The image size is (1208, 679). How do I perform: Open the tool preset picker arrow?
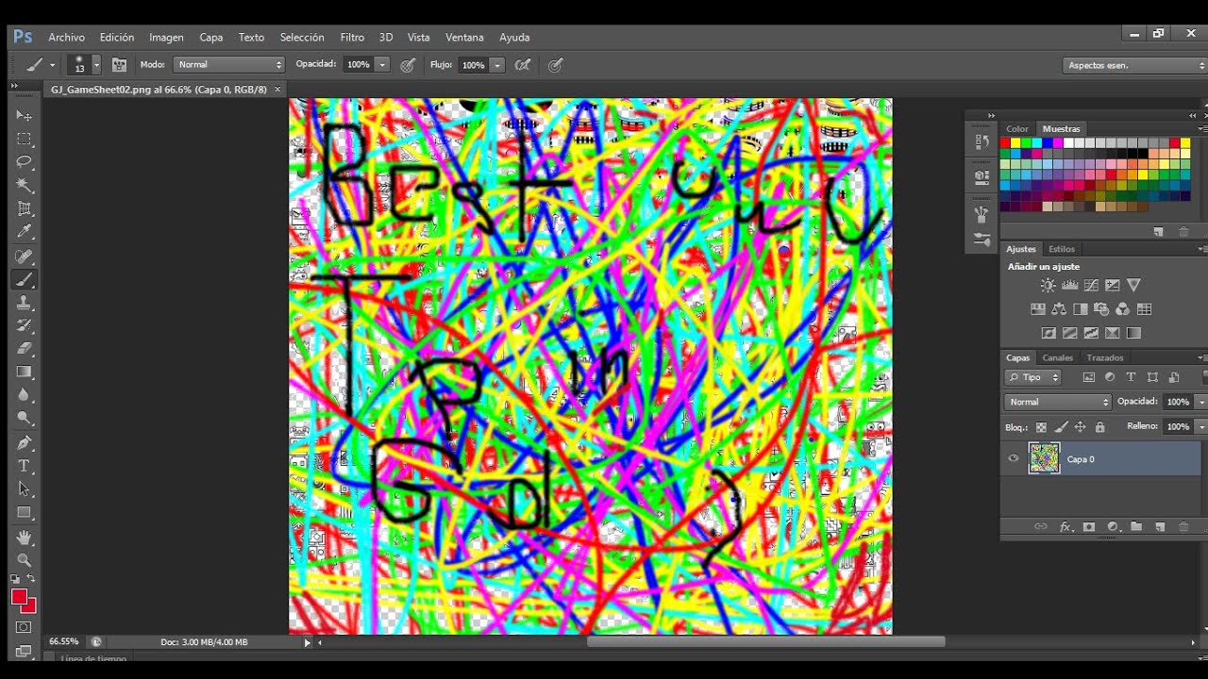(52, 65)
